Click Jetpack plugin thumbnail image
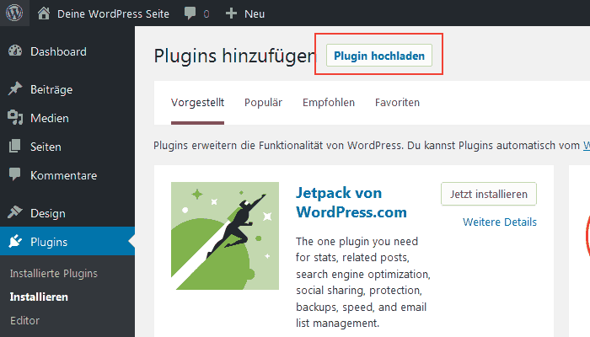Screen dimensions: 590x337 click(x=225, y=236)
